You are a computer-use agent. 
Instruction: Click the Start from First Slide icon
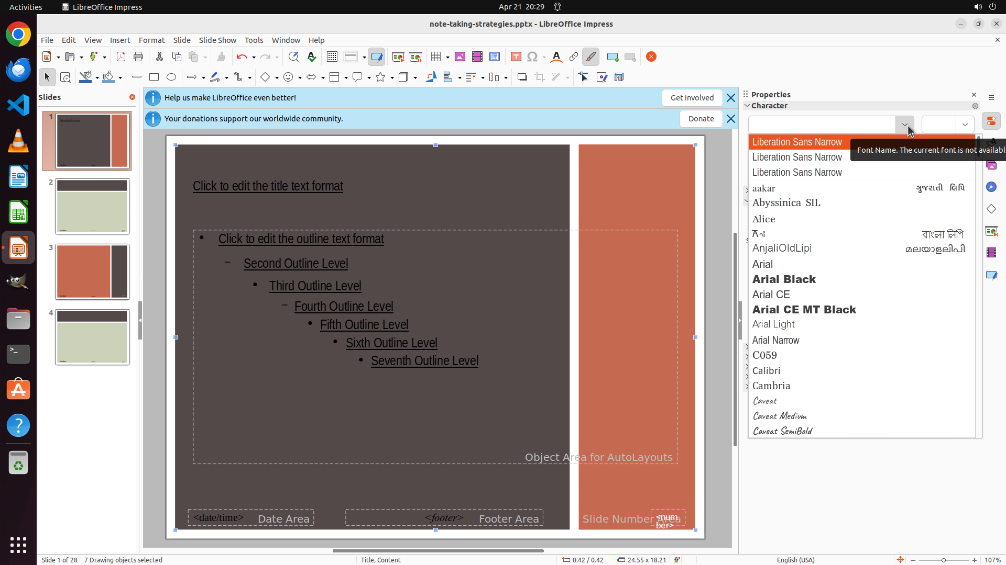398,57
